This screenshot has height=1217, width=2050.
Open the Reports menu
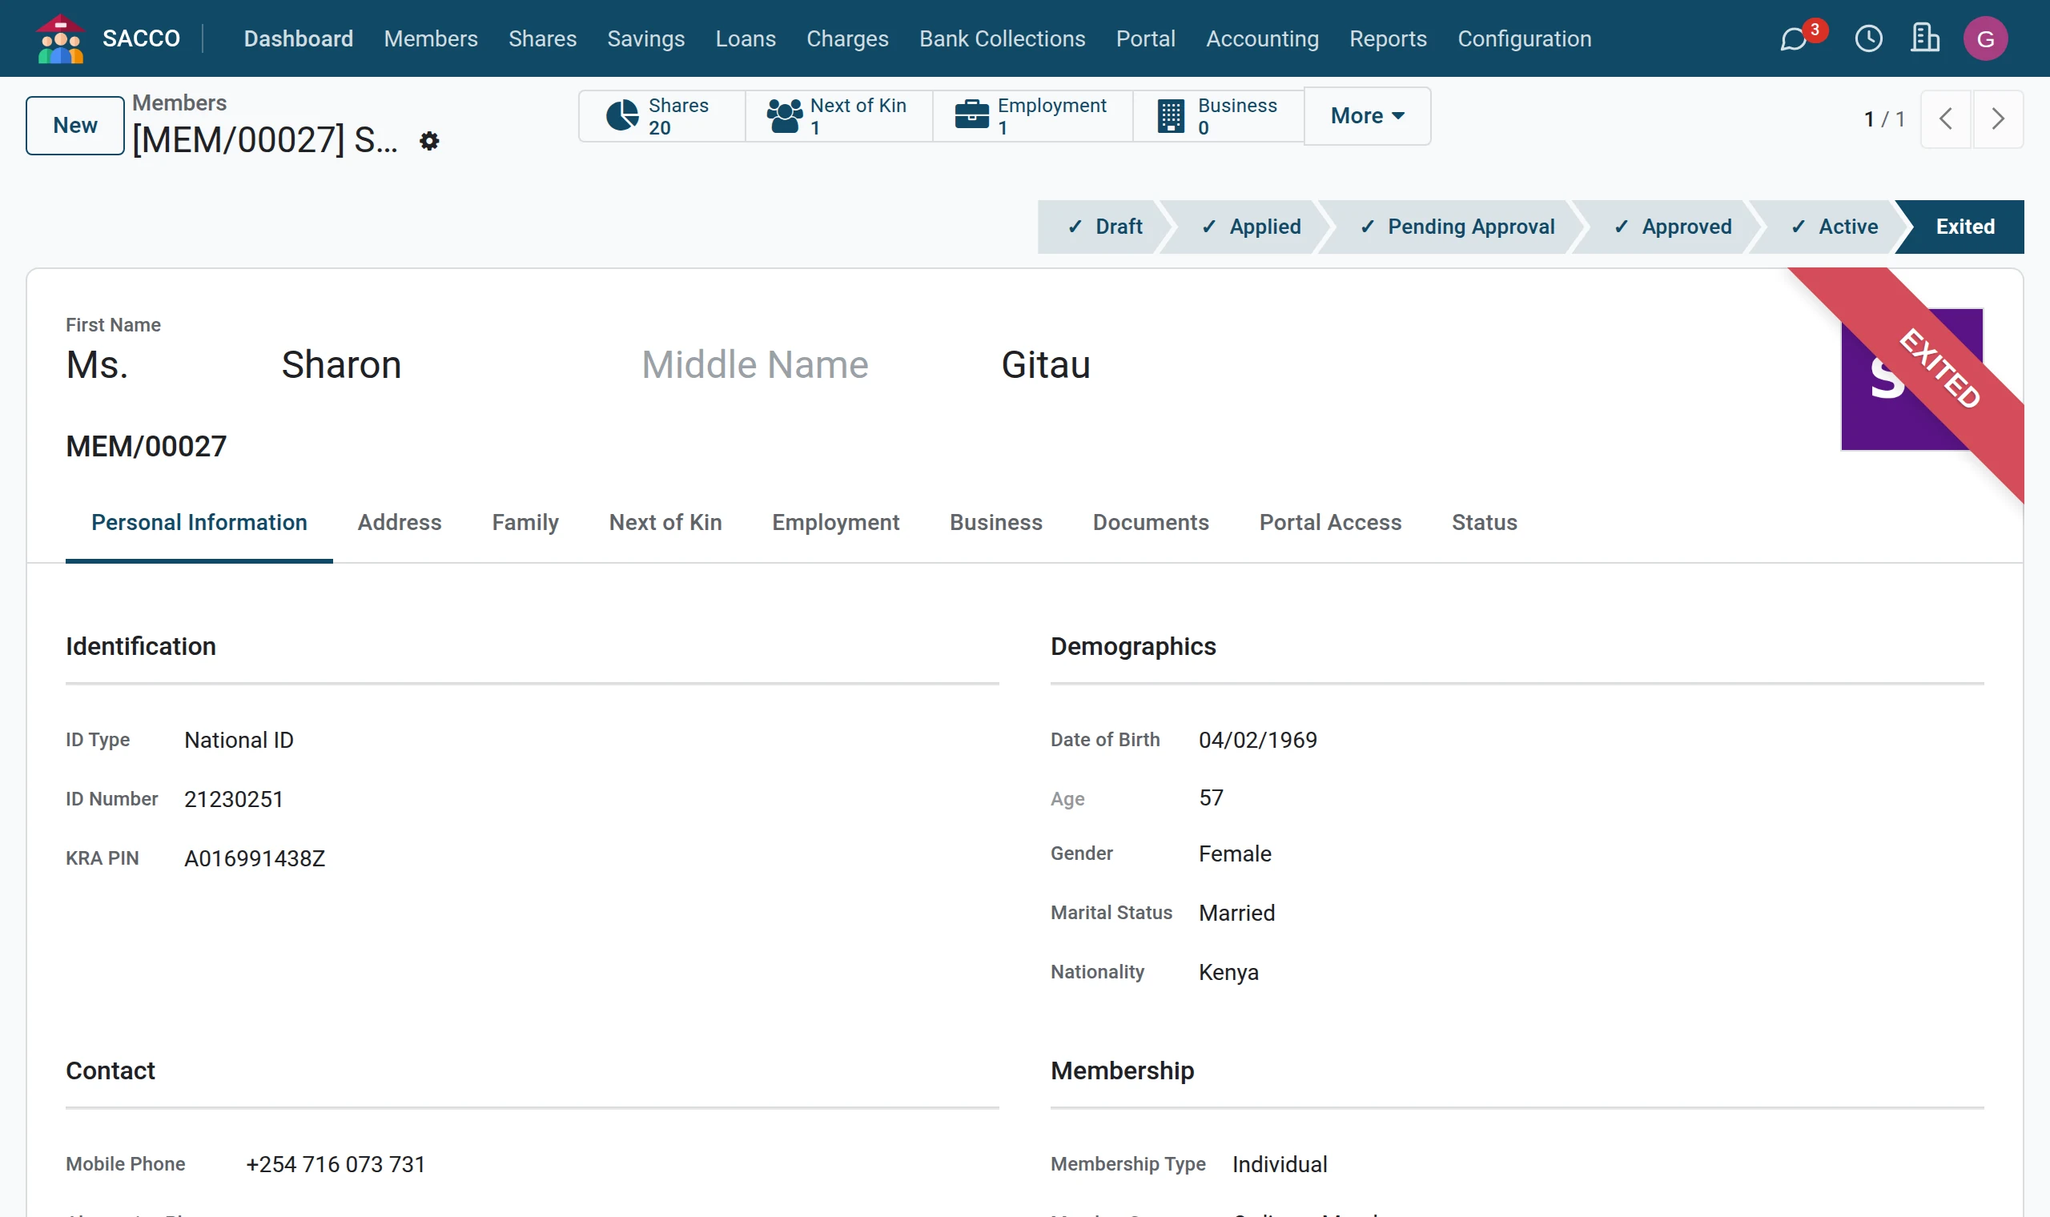click(1388, 38)
